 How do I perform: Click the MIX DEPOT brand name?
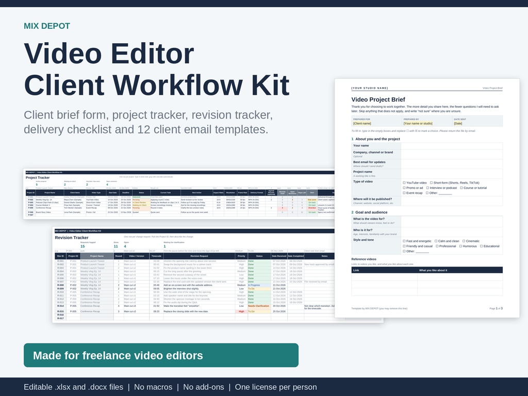click(47, 26)
